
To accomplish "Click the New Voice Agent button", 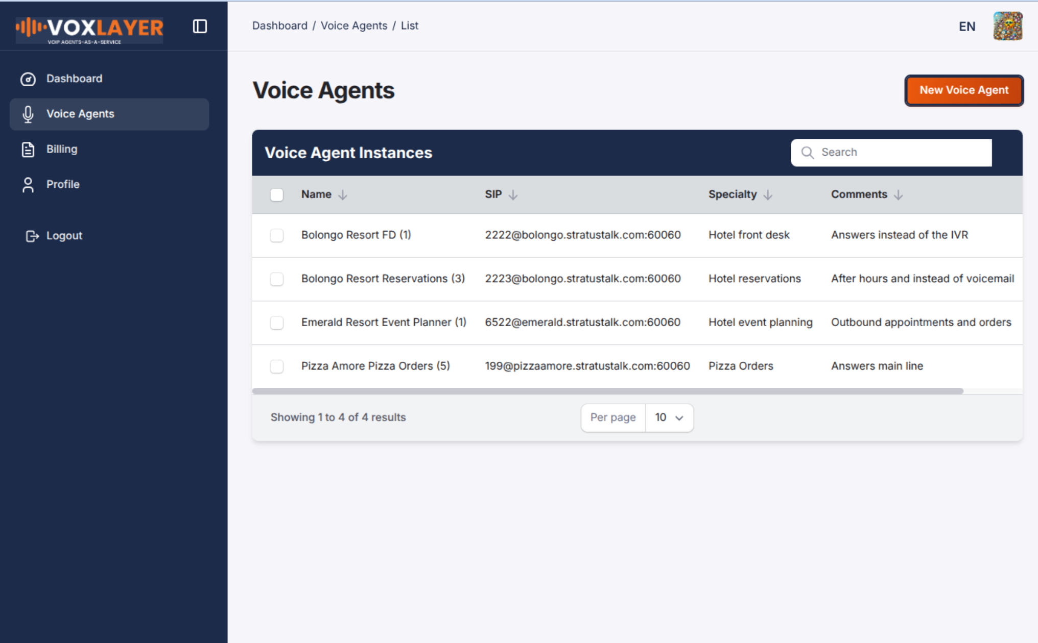I will point(963,90).
